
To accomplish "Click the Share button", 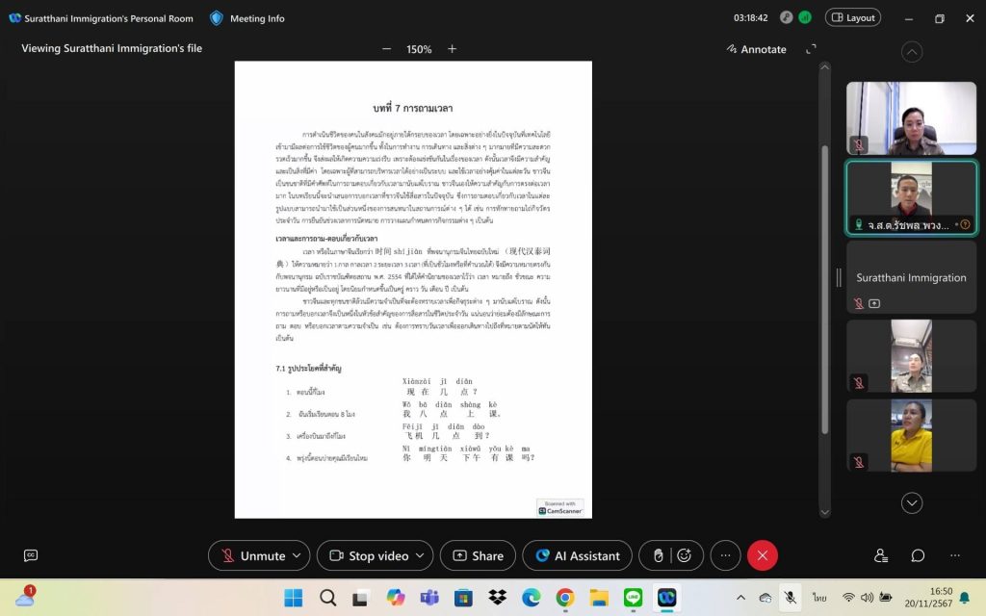I will click(x=478, y=555).
